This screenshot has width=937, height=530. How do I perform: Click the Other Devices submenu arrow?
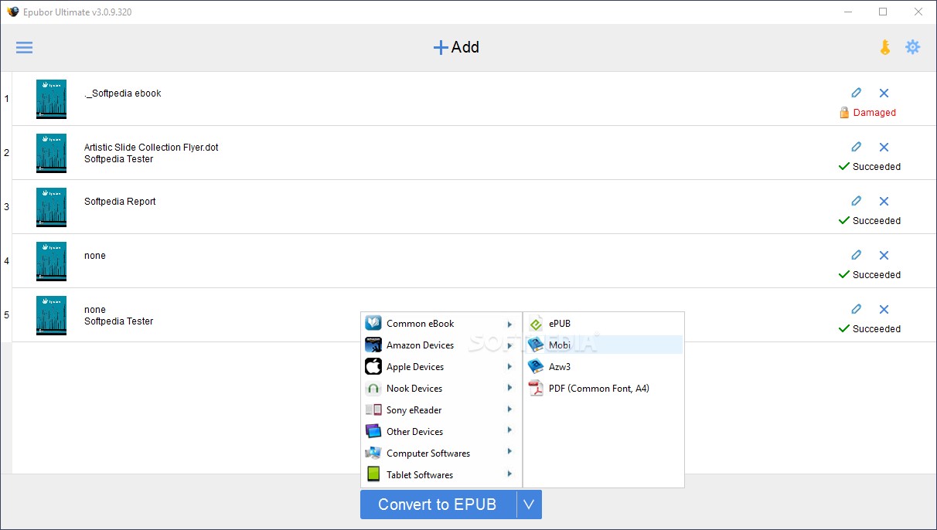[x=509, y=432]
